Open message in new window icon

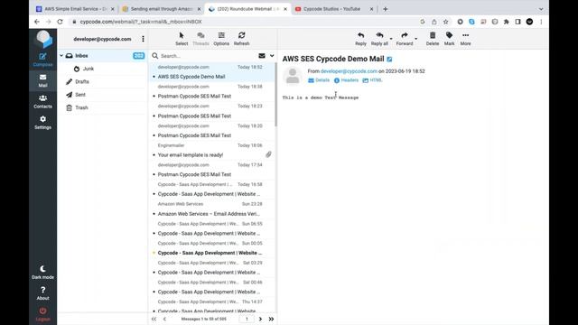click(x=389, y=59)
